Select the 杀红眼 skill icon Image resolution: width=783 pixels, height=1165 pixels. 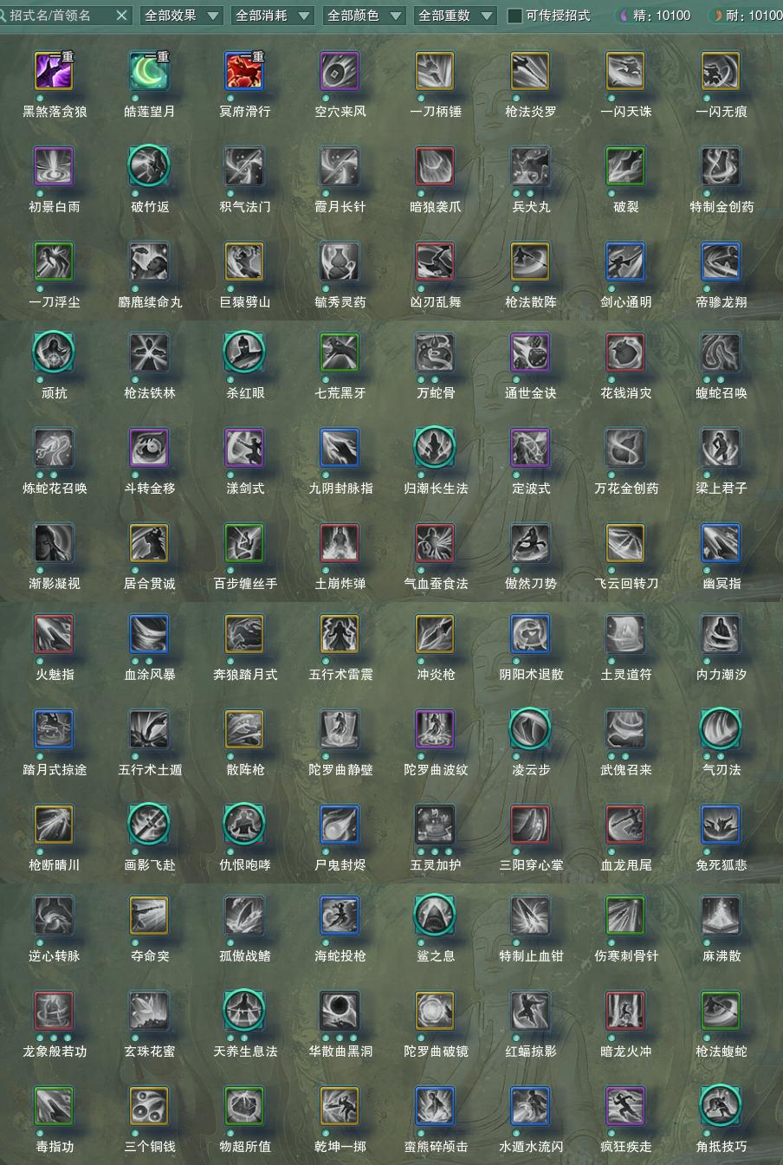coord(244,353)
